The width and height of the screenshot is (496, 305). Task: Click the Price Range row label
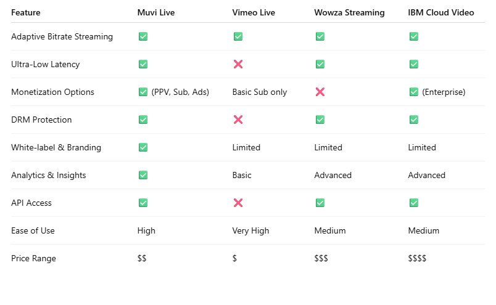(33, 258)
